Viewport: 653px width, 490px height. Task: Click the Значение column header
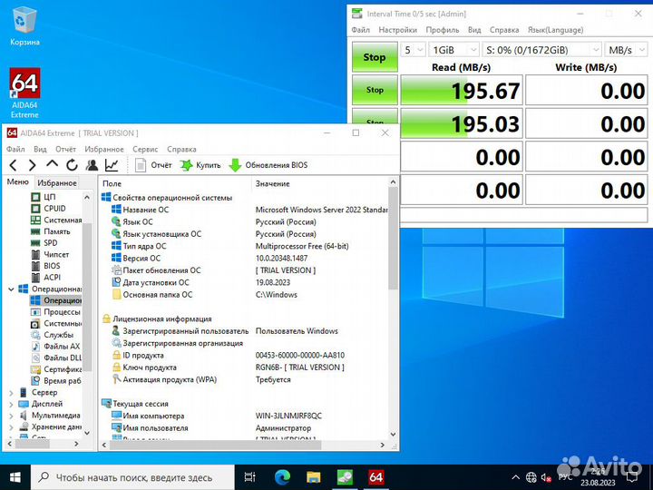[x=320, y=183]
